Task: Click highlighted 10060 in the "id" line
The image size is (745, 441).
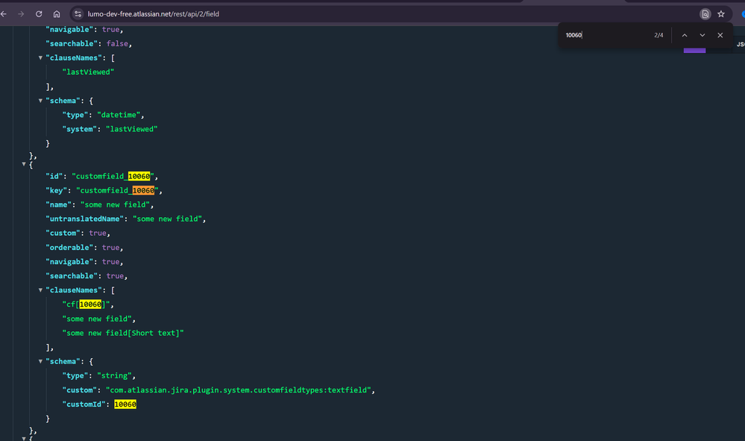Action: tap(139, 176)
